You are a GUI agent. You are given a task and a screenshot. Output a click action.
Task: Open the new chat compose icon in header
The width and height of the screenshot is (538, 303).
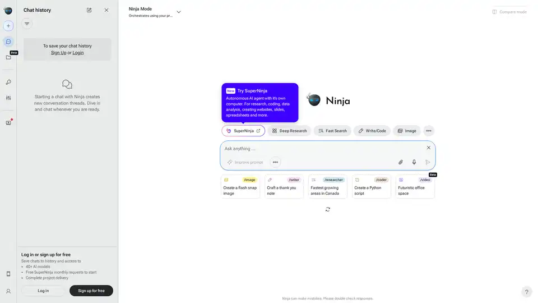[x=89, y=10]
